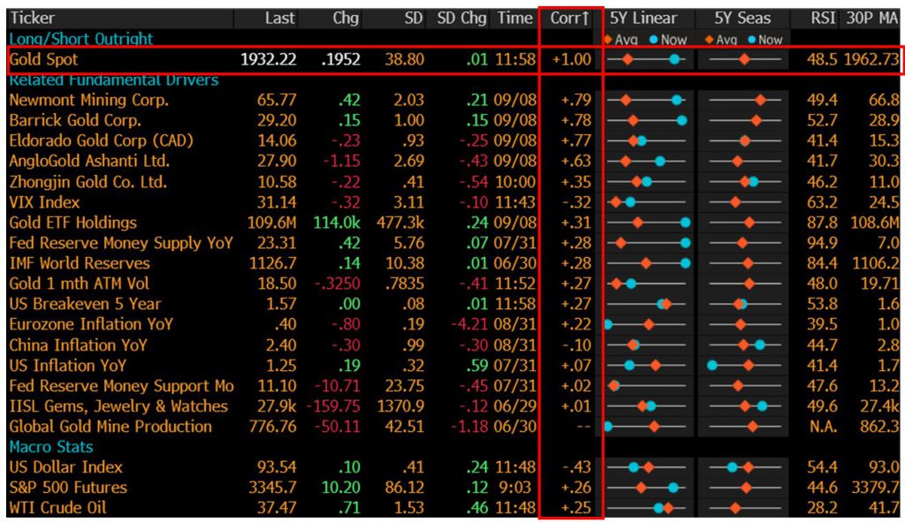The image size is (905, 523).
Task: Click the orange Avg legend under 5Y Linear
Action: pyautogui.click(x=621, y=40)
